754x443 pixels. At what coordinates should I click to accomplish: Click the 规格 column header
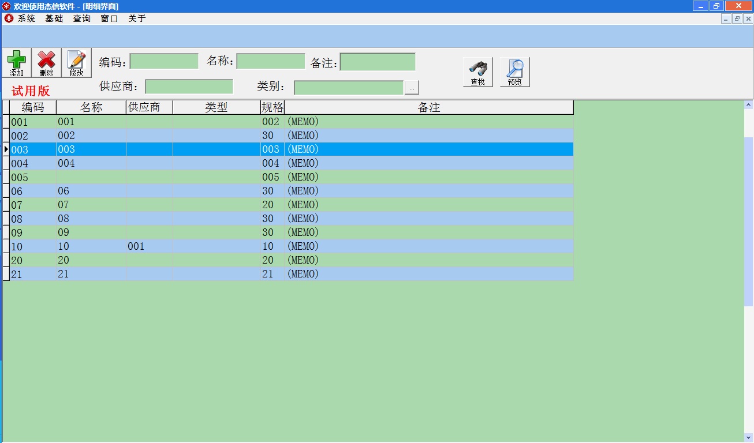(273, 107)
